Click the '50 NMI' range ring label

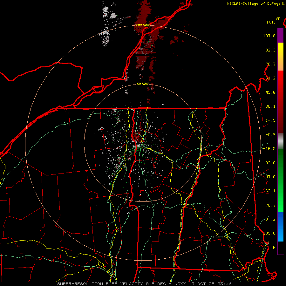point(143,84)
